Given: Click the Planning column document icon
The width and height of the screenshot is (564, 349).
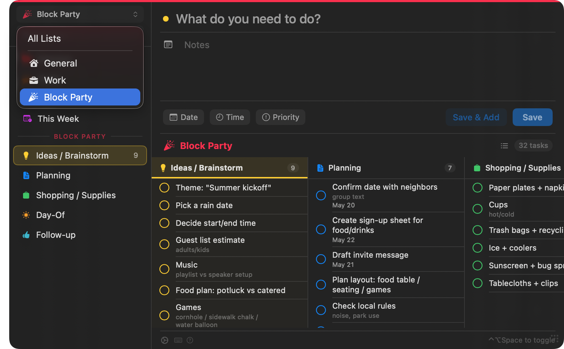Looking at the screenshot, I should pos(320,168).
